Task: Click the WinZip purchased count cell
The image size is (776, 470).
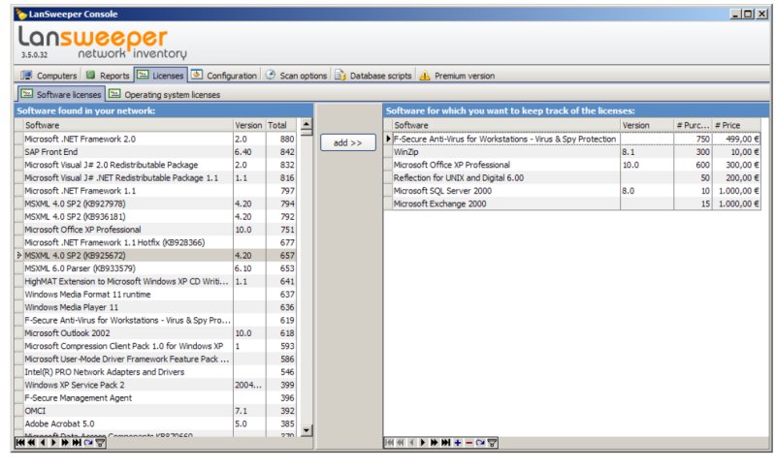Action: tap(693, 152)
